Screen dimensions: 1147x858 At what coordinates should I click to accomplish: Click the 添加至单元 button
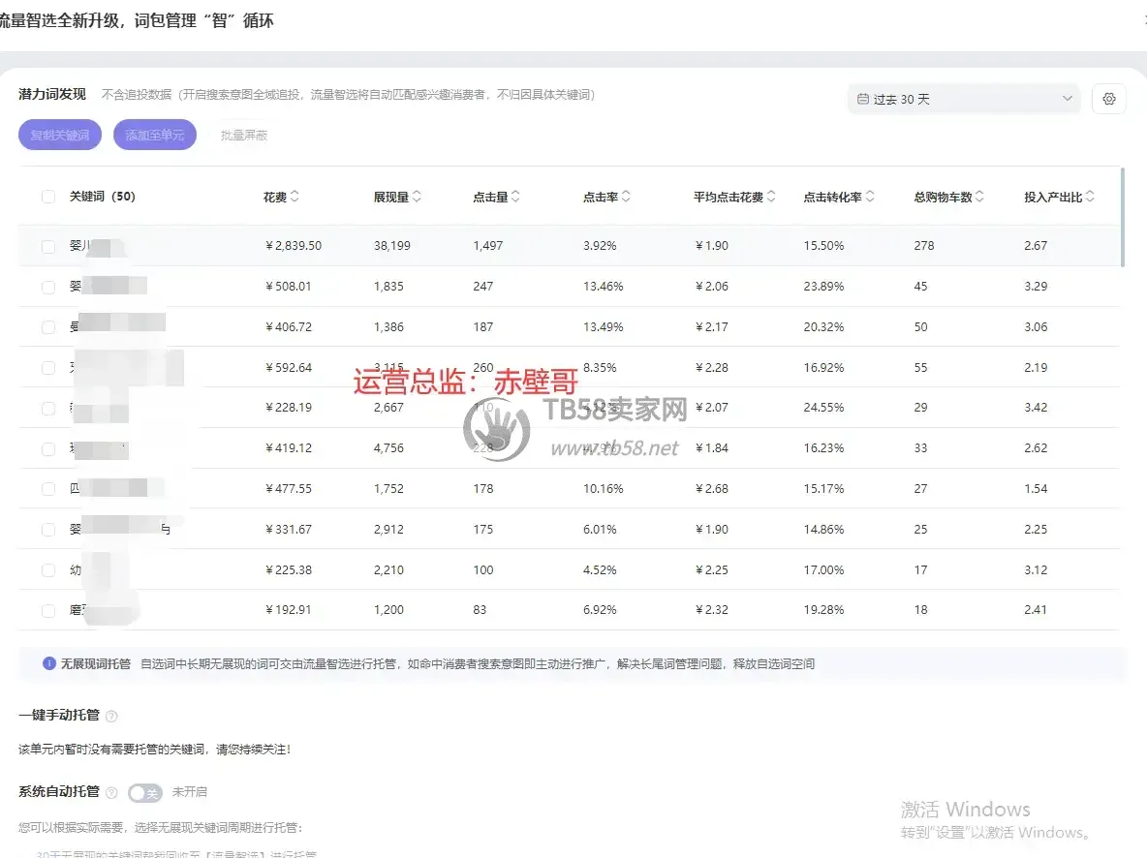(x=155, y=135)
